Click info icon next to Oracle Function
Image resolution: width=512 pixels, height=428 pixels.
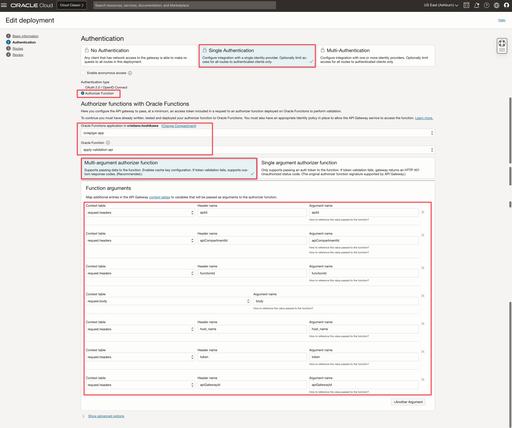pos(108,143)
